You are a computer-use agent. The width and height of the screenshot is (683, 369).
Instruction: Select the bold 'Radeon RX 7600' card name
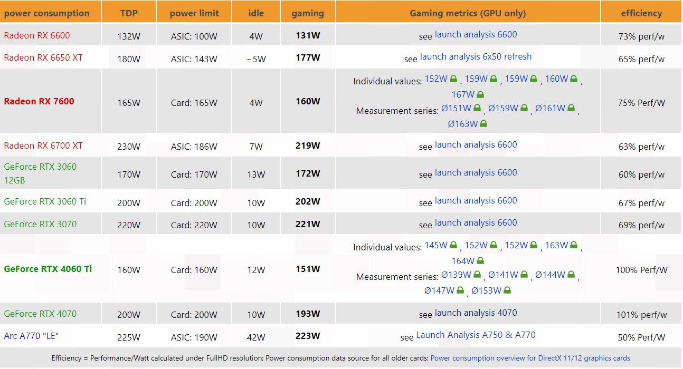39,102
